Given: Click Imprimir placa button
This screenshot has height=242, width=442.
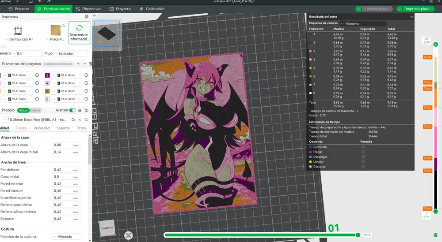Looking at the screenshot, I should click(418, 9).
